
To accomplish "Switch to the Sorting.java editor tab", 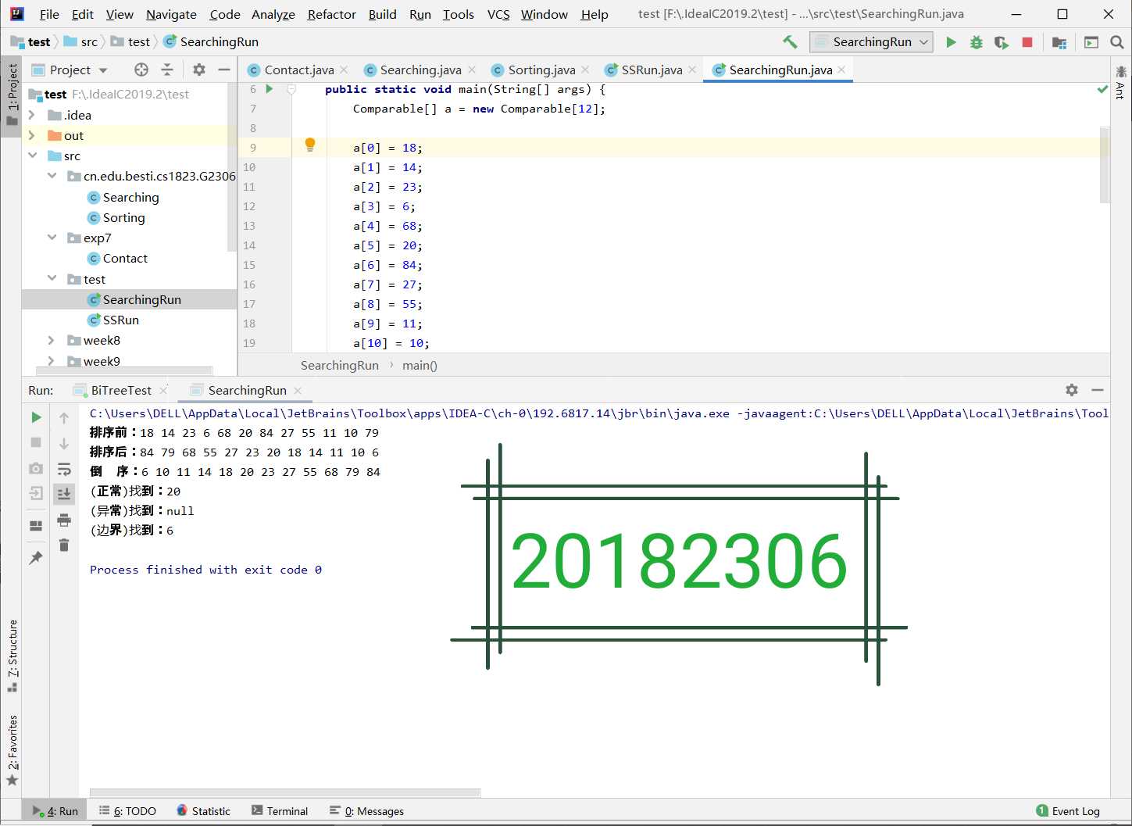I will pyautogui.click(x=541, y=70).
